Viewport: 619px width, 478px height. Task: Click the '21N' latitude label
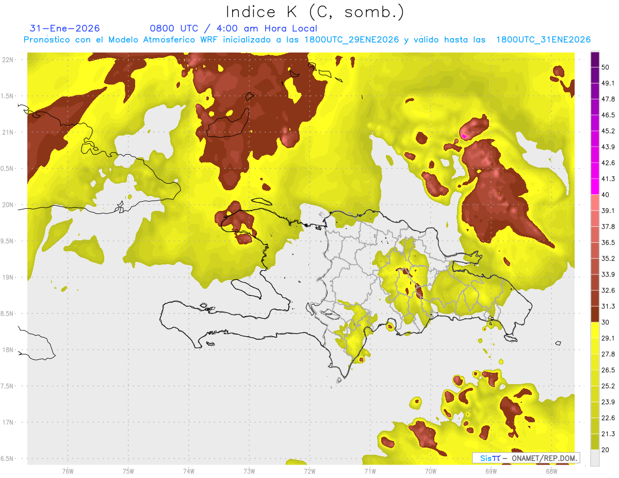coord(8,132)
